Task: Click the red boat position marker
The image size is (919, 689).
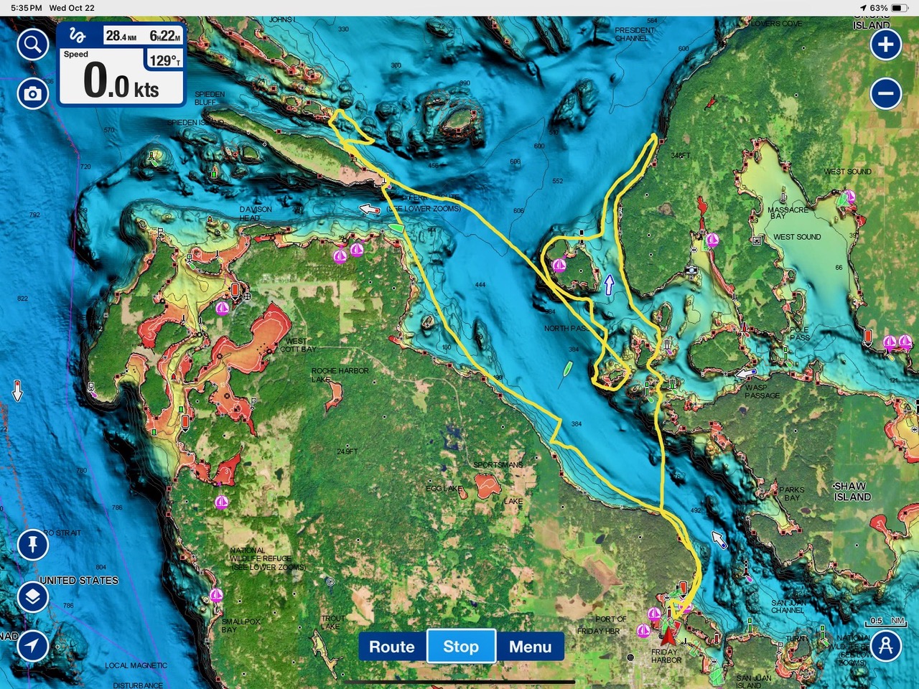Action: click(668, 633)
